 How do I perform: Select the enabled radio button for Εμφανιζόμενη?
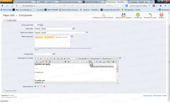(x=35, y=87)
